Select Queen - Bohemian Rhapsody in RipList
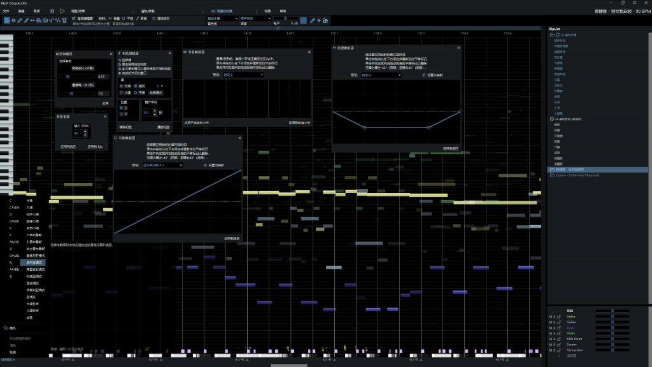 [x=578, y=175]
